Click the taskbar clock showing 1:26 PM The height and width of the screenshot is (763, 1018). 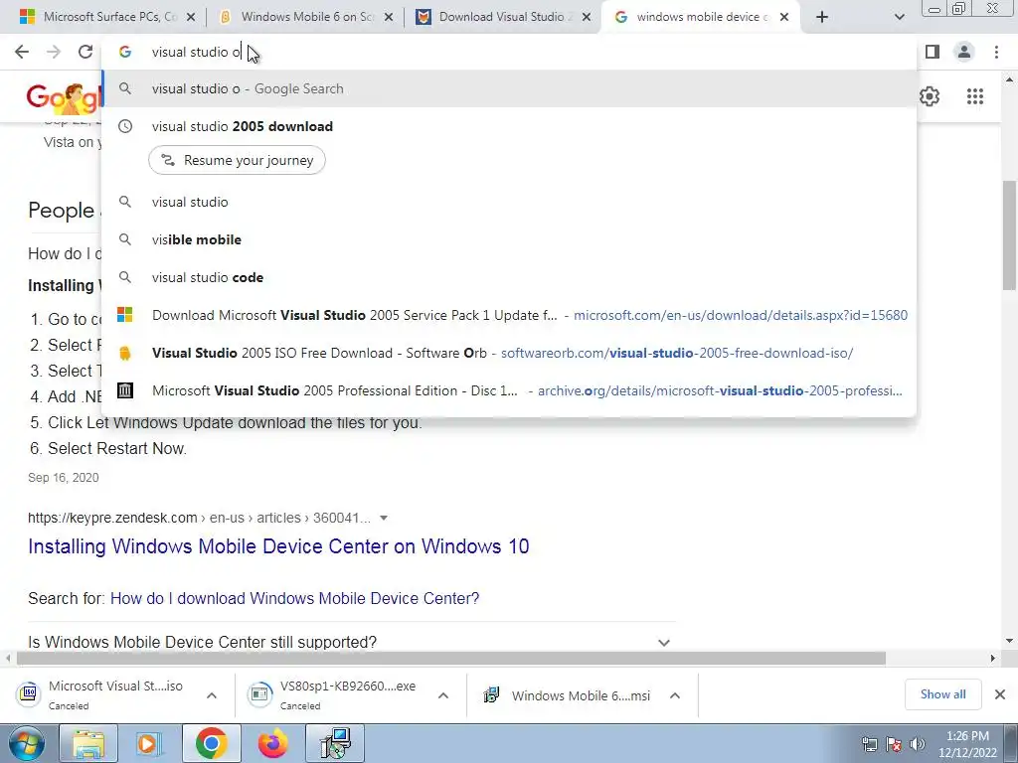pos(967,744)
